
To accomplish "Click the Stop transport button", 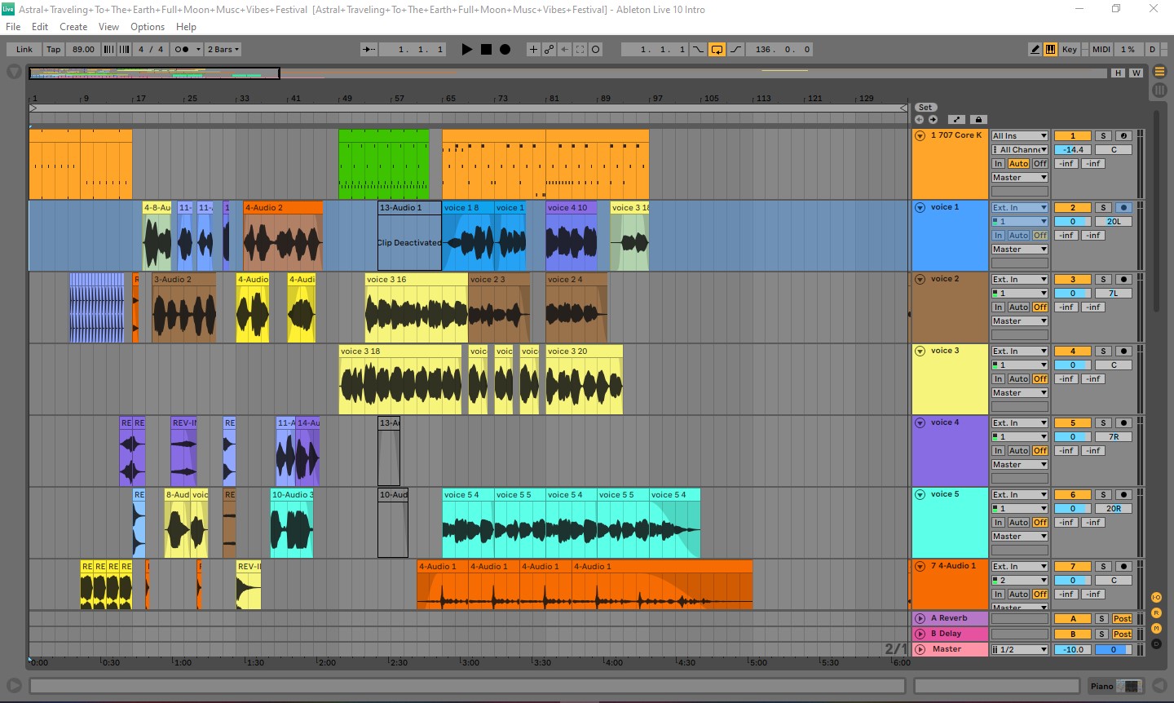I will 486,50.
